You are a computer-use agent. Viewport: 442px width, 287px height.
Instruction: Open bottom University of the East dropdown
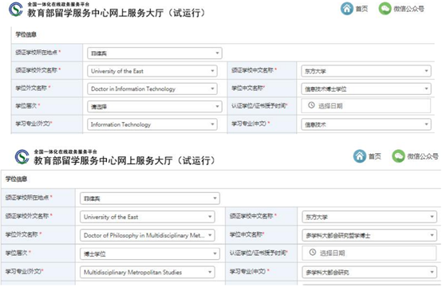(x=148, y=217)
